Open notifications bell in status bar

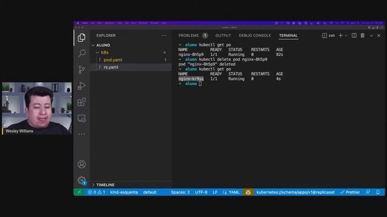coord(378,192)
